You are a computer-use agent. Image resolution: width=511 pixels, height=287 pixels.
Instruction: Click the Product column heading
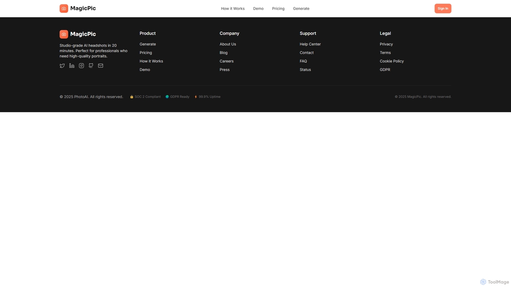[148, 33]
